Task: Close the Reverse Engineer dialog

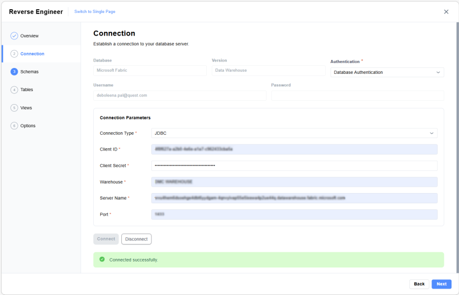Action: point(446,12)
